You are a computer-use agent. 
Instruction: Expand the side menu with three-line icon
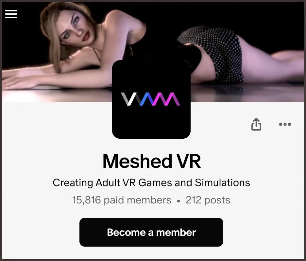(x=11, y=14)
